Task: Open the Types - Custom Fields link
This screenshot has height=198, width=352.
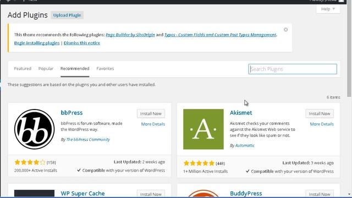Action: point(220,35)
